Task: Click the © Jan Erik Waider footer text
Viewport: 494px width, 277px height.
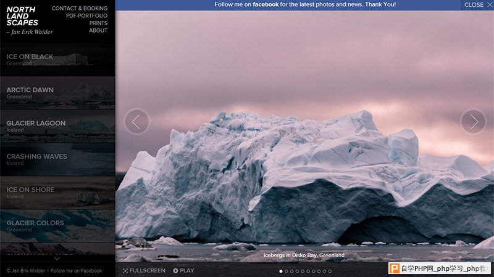Action: pyautogui.click(x=26, y=271)
